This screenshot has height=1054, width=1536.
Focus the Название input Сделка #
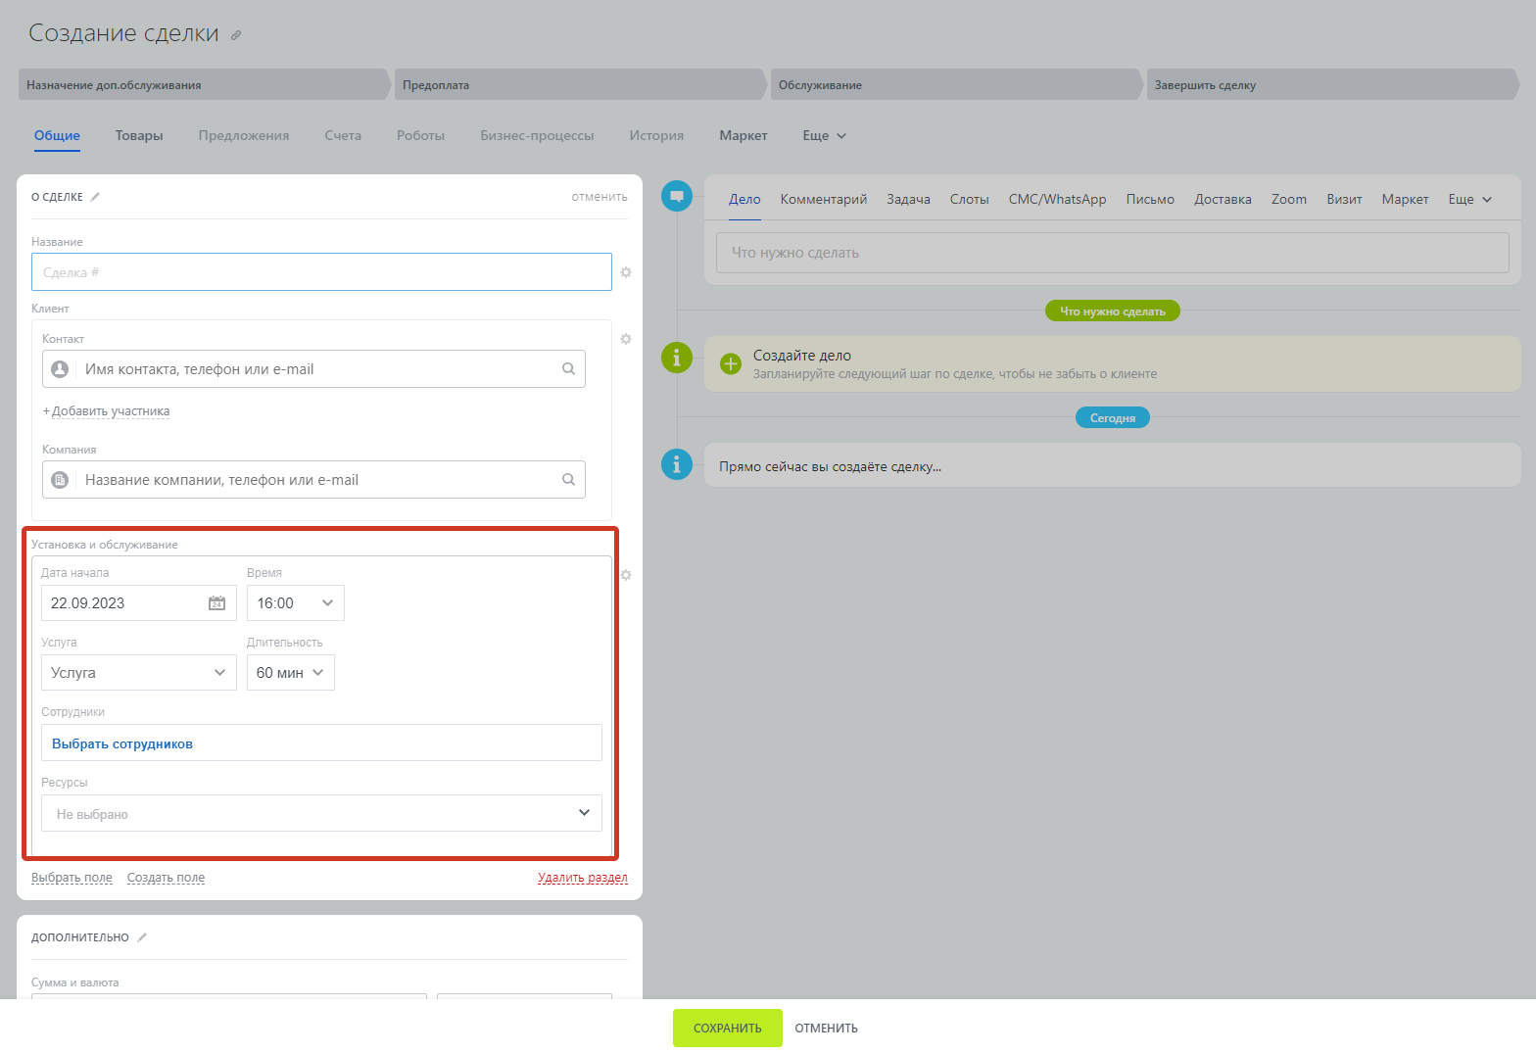pyautogui.click(x=321, y=272)
